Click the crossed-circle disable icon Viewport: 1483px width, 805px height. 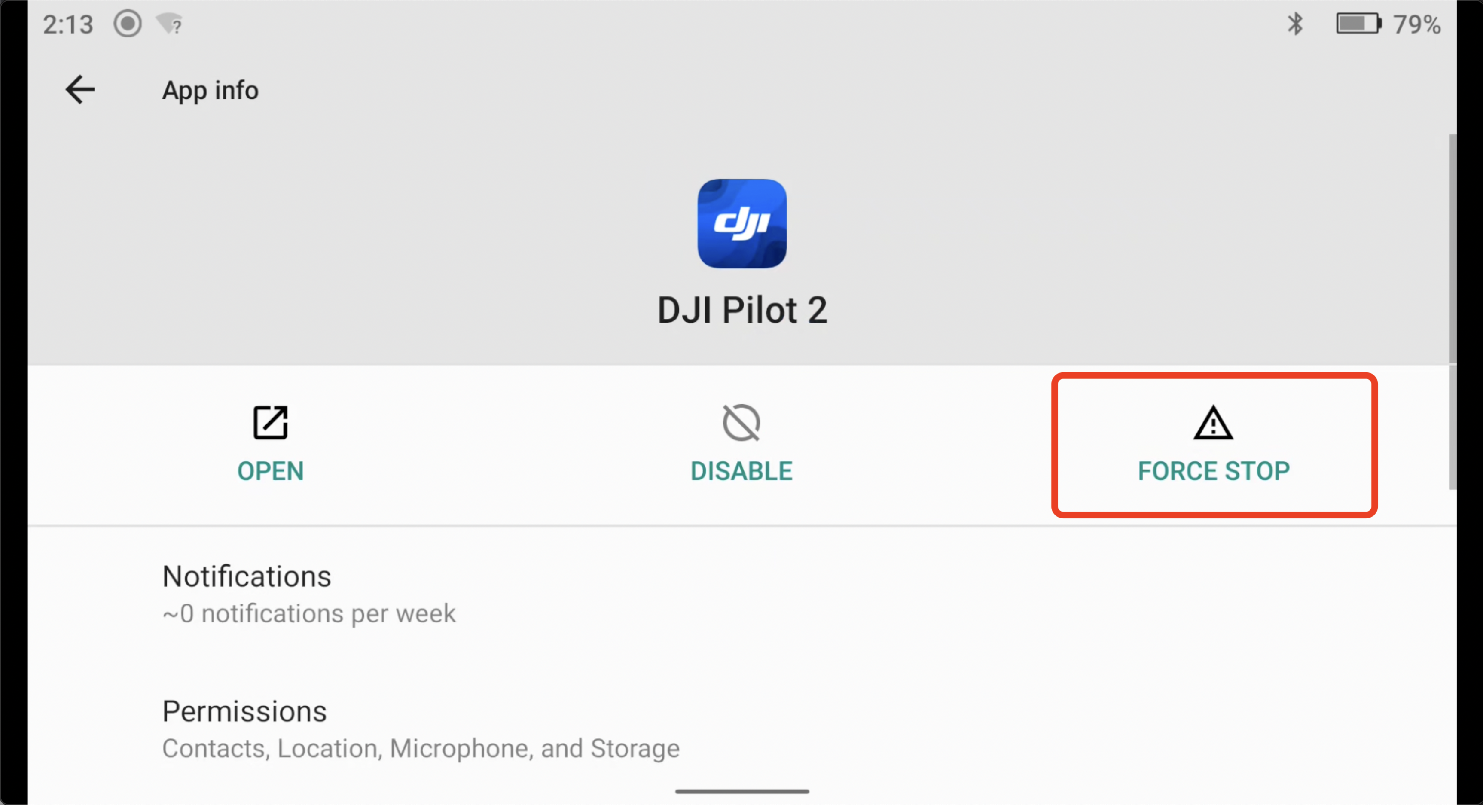741,423
